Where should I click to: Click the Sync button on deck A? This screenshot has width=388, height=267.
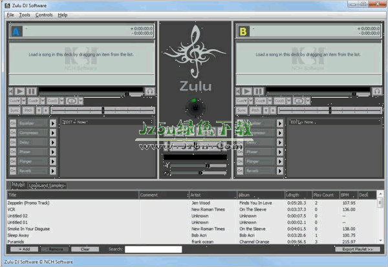[x=14, y=111]
